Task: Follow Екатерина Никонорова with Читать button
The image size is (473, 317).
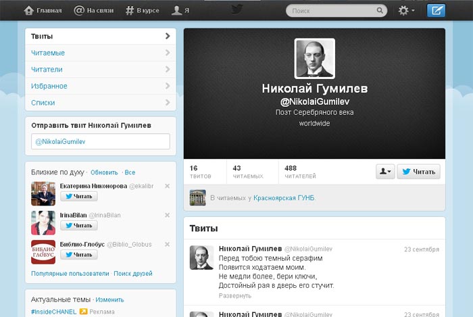Action: click(x=79, y=197)
